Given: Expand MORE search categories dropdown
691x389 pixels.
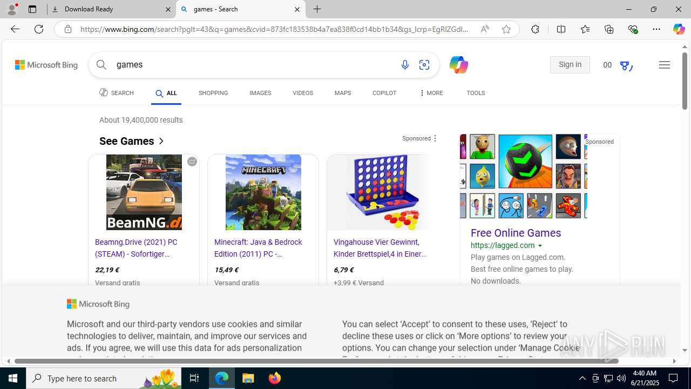Looking at the screenshot, I should click(x=431, y=93).
